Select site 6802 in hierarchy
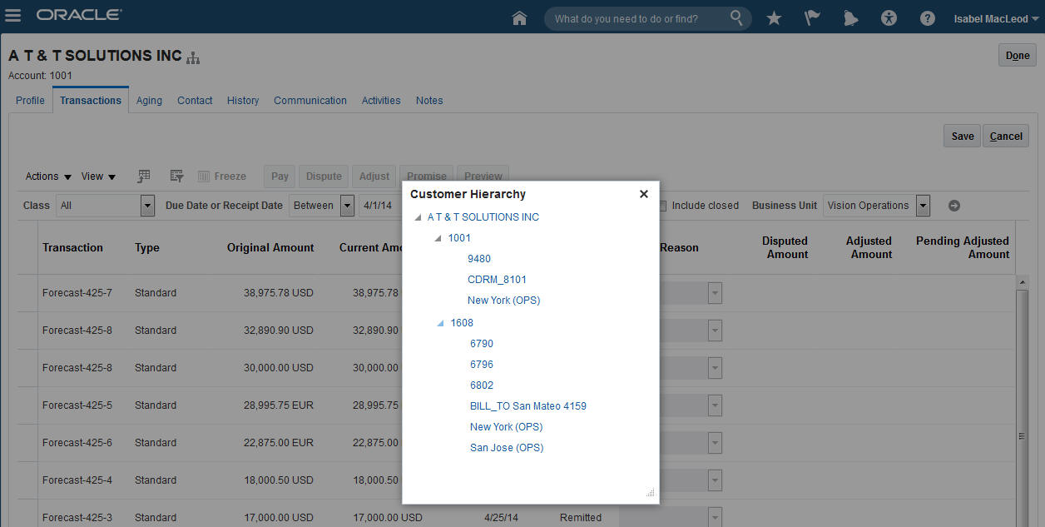The width and height of the screenshot is (1045, 527). (x=482, y=385)
